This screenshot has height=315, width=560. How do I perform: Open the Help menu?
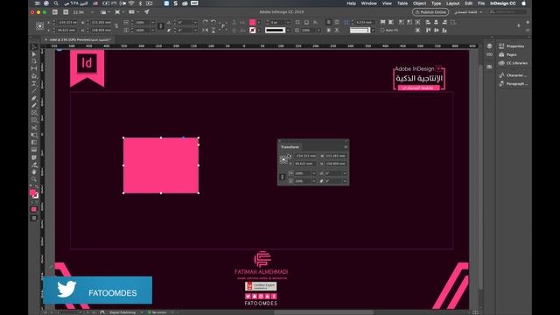coord(351,3)
